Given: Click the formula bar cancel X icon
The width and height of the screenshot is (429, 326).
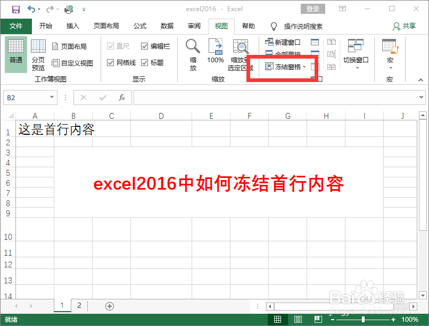Looking at the screenshot, I should click(x=84, y=97).
